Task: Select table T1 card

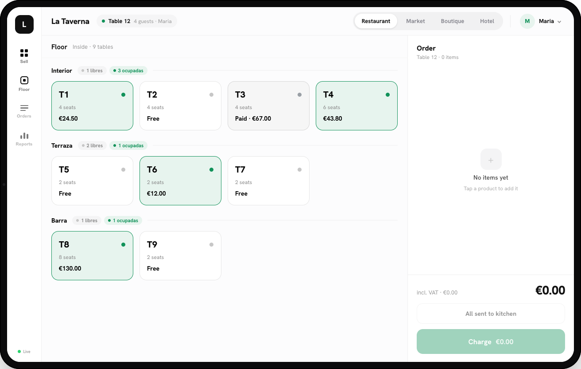Action: [92, 106]
